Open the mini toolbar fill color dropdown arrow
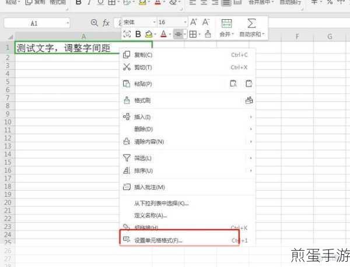The image size is (350, 267). click(155, 34)
